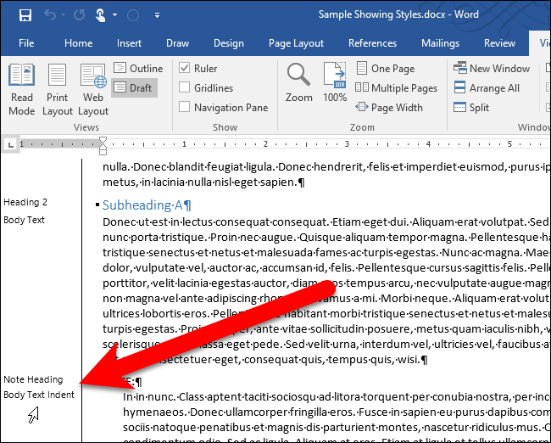Click the Save icon in title bar

click(25, 15)
